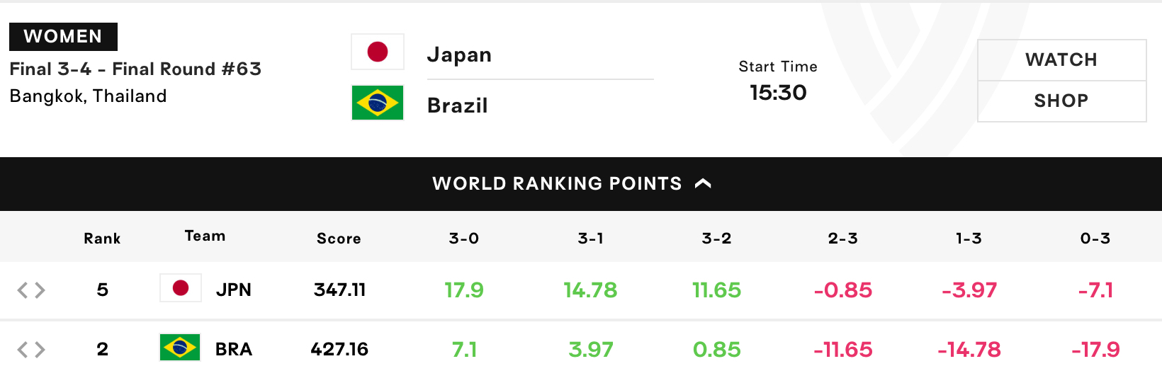Collapse the World Ranking Points section
Viewport: 1162px width, 383px height.
click(581, 184)
